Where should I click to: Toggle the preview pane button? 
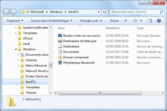pyautogui.click(x=149, y=21)
